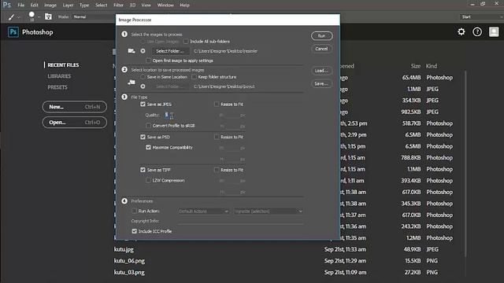Select the Use Open Images radio button
This screenshot has width=504, height=283.
pyautogui.click(x=143, y=42)
